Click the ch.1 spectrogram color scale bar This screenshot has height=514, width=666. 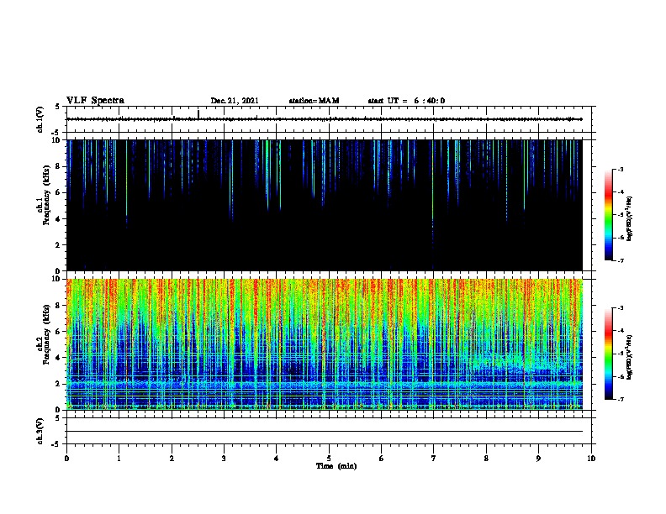click(609, 215)
